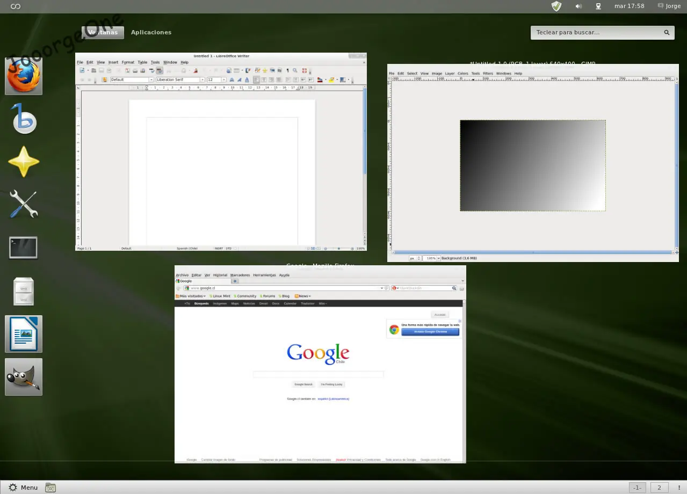
Task: Click Writer zoom slider in status bar
Action: tap(338, 249)
